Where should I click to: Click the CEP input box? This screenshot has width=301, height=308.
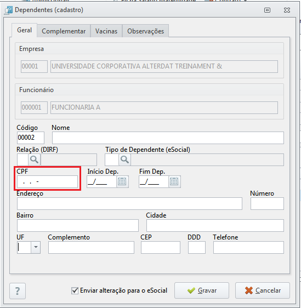coord(161,247)
